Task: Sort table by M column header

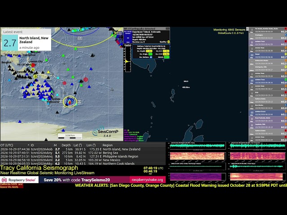Action: click(55, 145)
